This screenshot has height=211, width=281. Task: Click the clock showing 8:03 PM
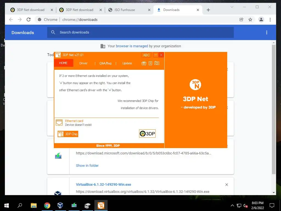257,203
